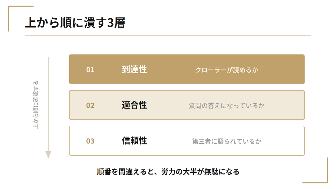Click the 到達性 heading text
Screen dimensions: 336x189
(x=134, y=70)
